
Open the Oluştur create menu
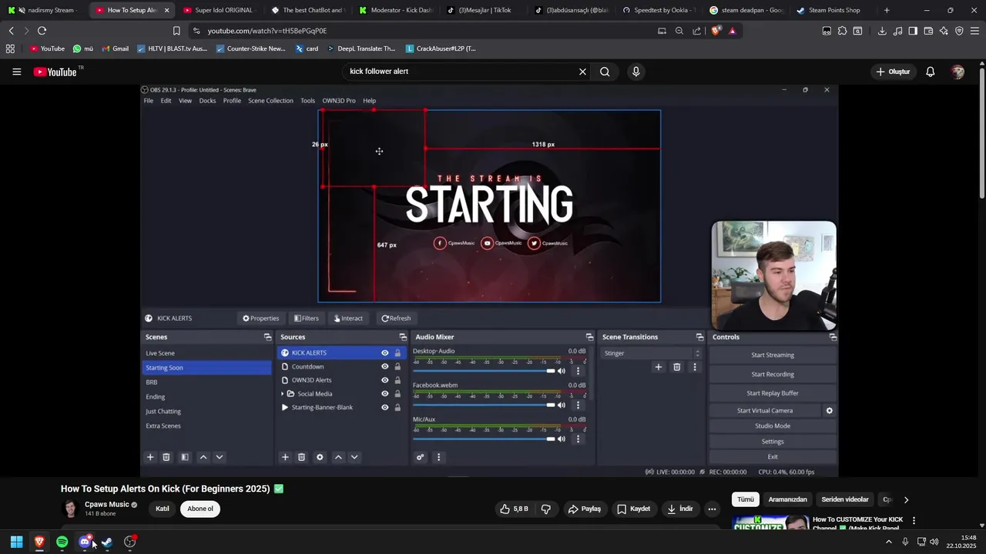[x=893, y=72]
